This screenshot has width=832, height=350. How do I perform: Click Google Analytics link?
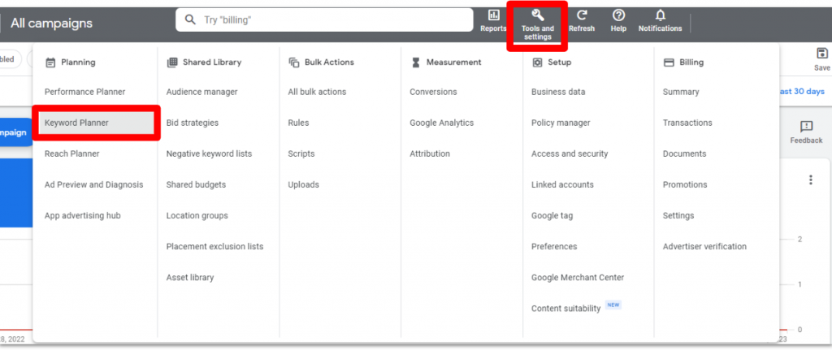tap(441, 123)
